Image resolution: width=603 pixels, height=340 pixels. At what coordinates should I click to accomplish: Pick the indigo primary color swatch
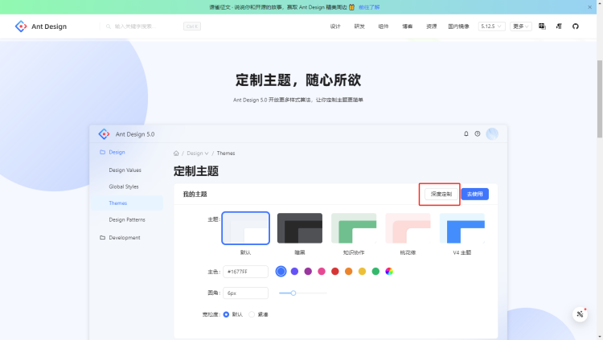tap(294, 271)
